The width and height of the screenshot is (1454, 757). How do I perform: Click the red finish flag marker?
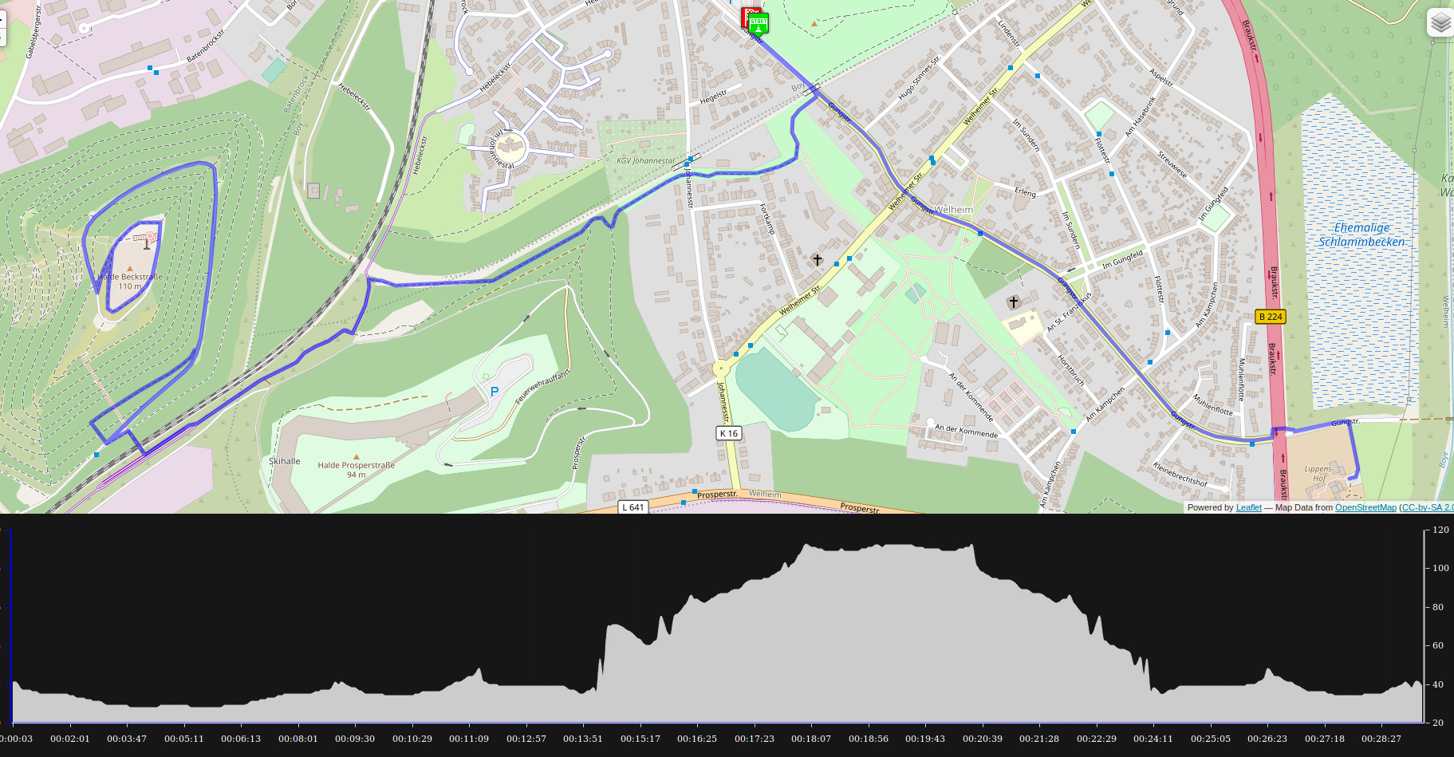[747, 14]
